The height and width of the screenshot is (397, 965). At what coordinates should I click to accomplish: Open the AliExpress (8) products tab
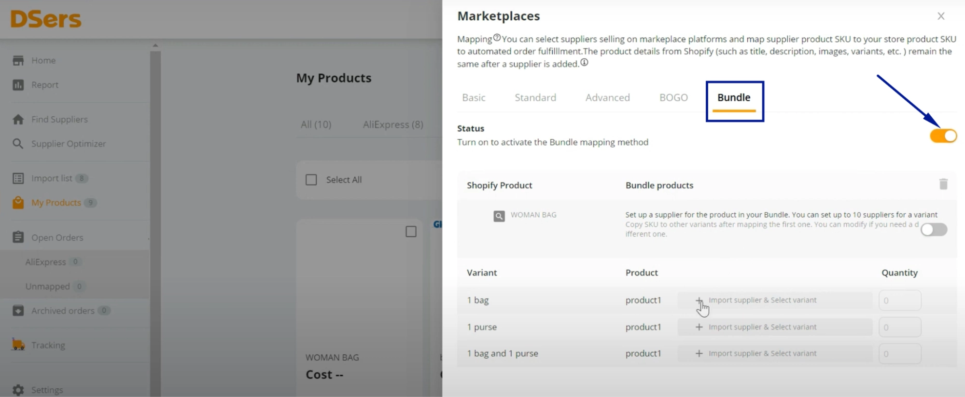tap(393, 124)
